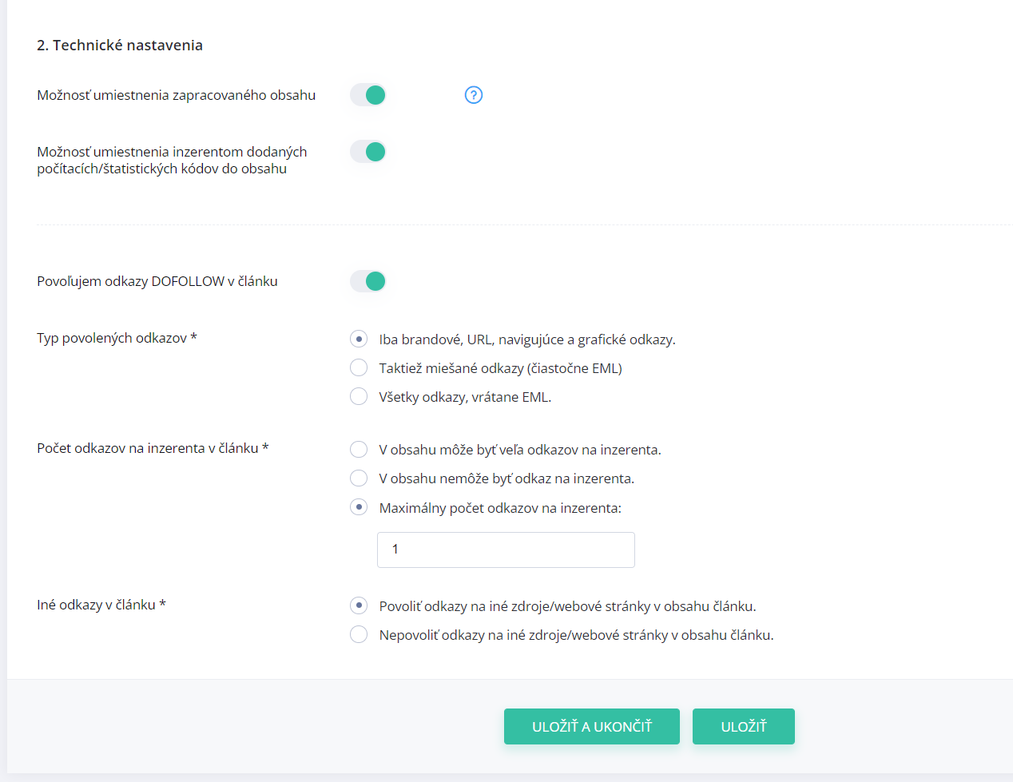This screenshot has height=782, width=1013.
Task: Disable advertiser tracking codes toggle
Action: [368, 152]
